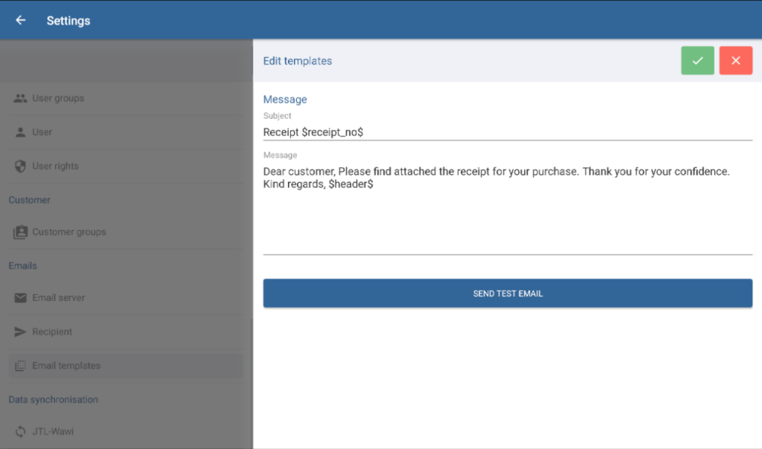Click the Email templates copy icon
The height and width of the screenshot is (449, 762).
pos(21,366)
